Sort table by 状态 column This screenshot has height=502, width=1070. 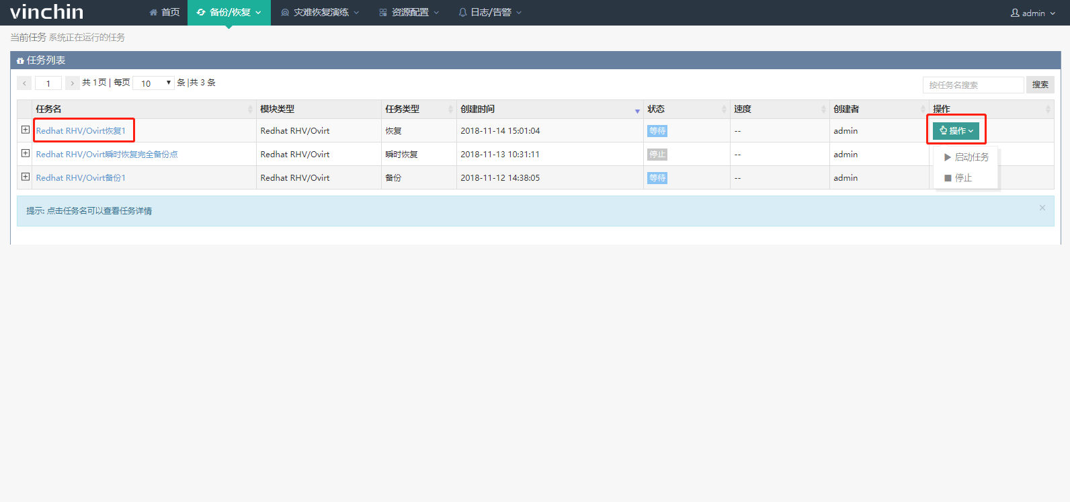[686, 109]
